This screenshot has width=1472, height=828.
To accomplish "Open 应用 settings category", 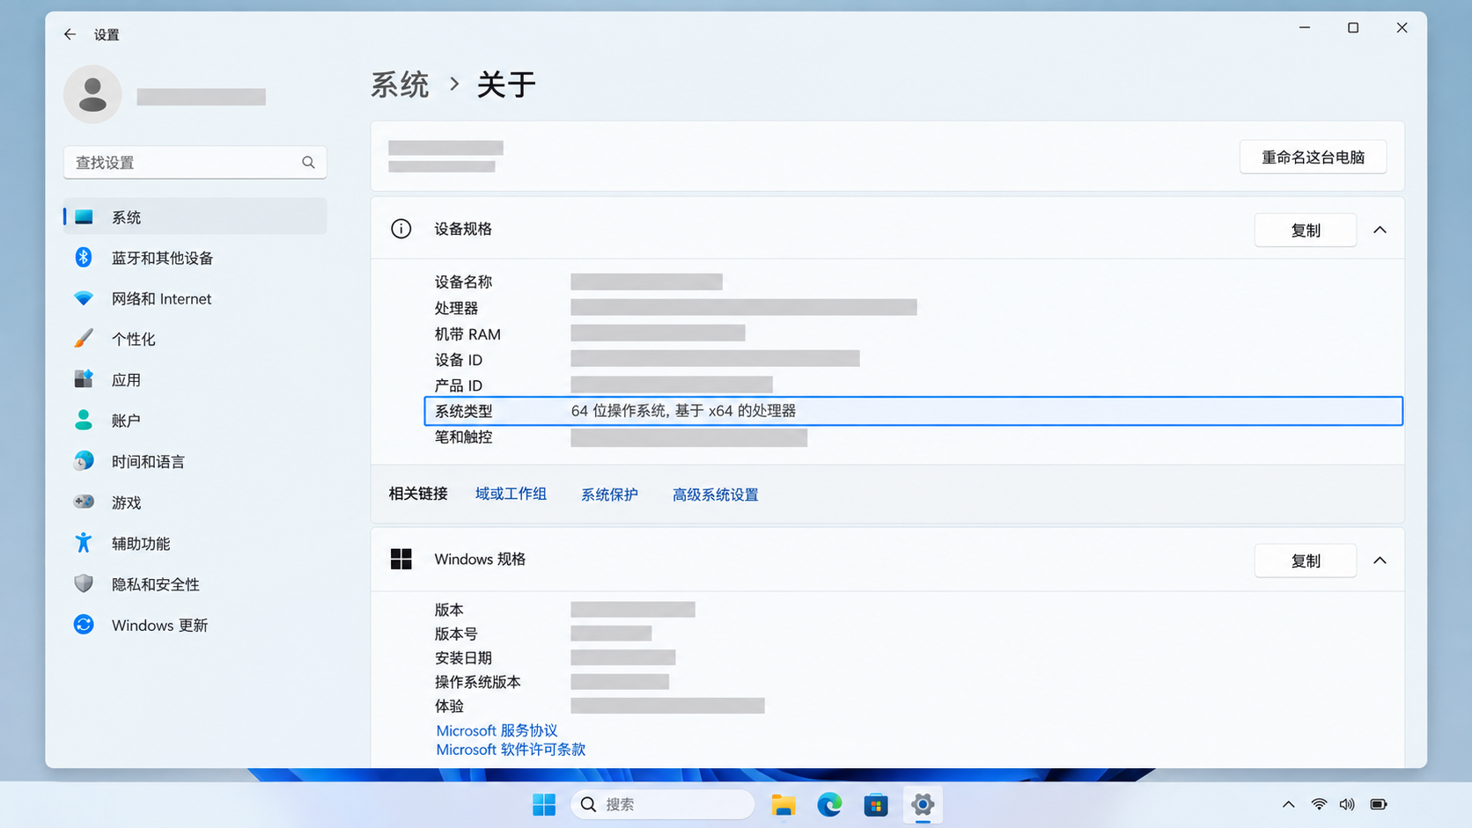I will [x=195, y=379].
